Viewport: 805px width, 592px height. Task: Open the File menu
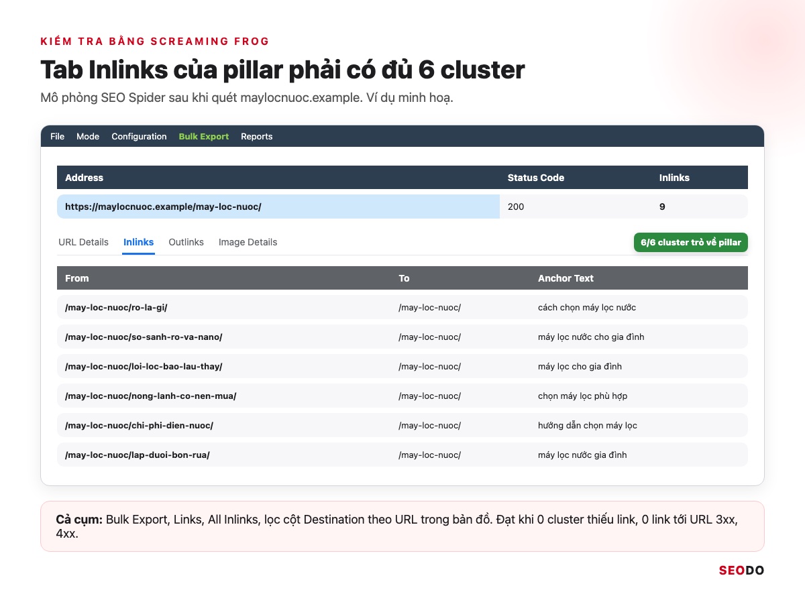coord(58,136)
